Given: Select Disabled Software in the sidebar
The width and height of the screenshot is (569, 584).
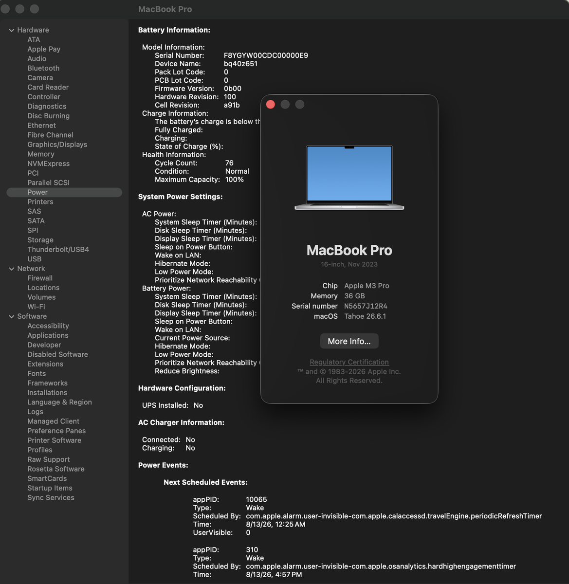Looking at the screenshot, I should [x=57, y=354].
